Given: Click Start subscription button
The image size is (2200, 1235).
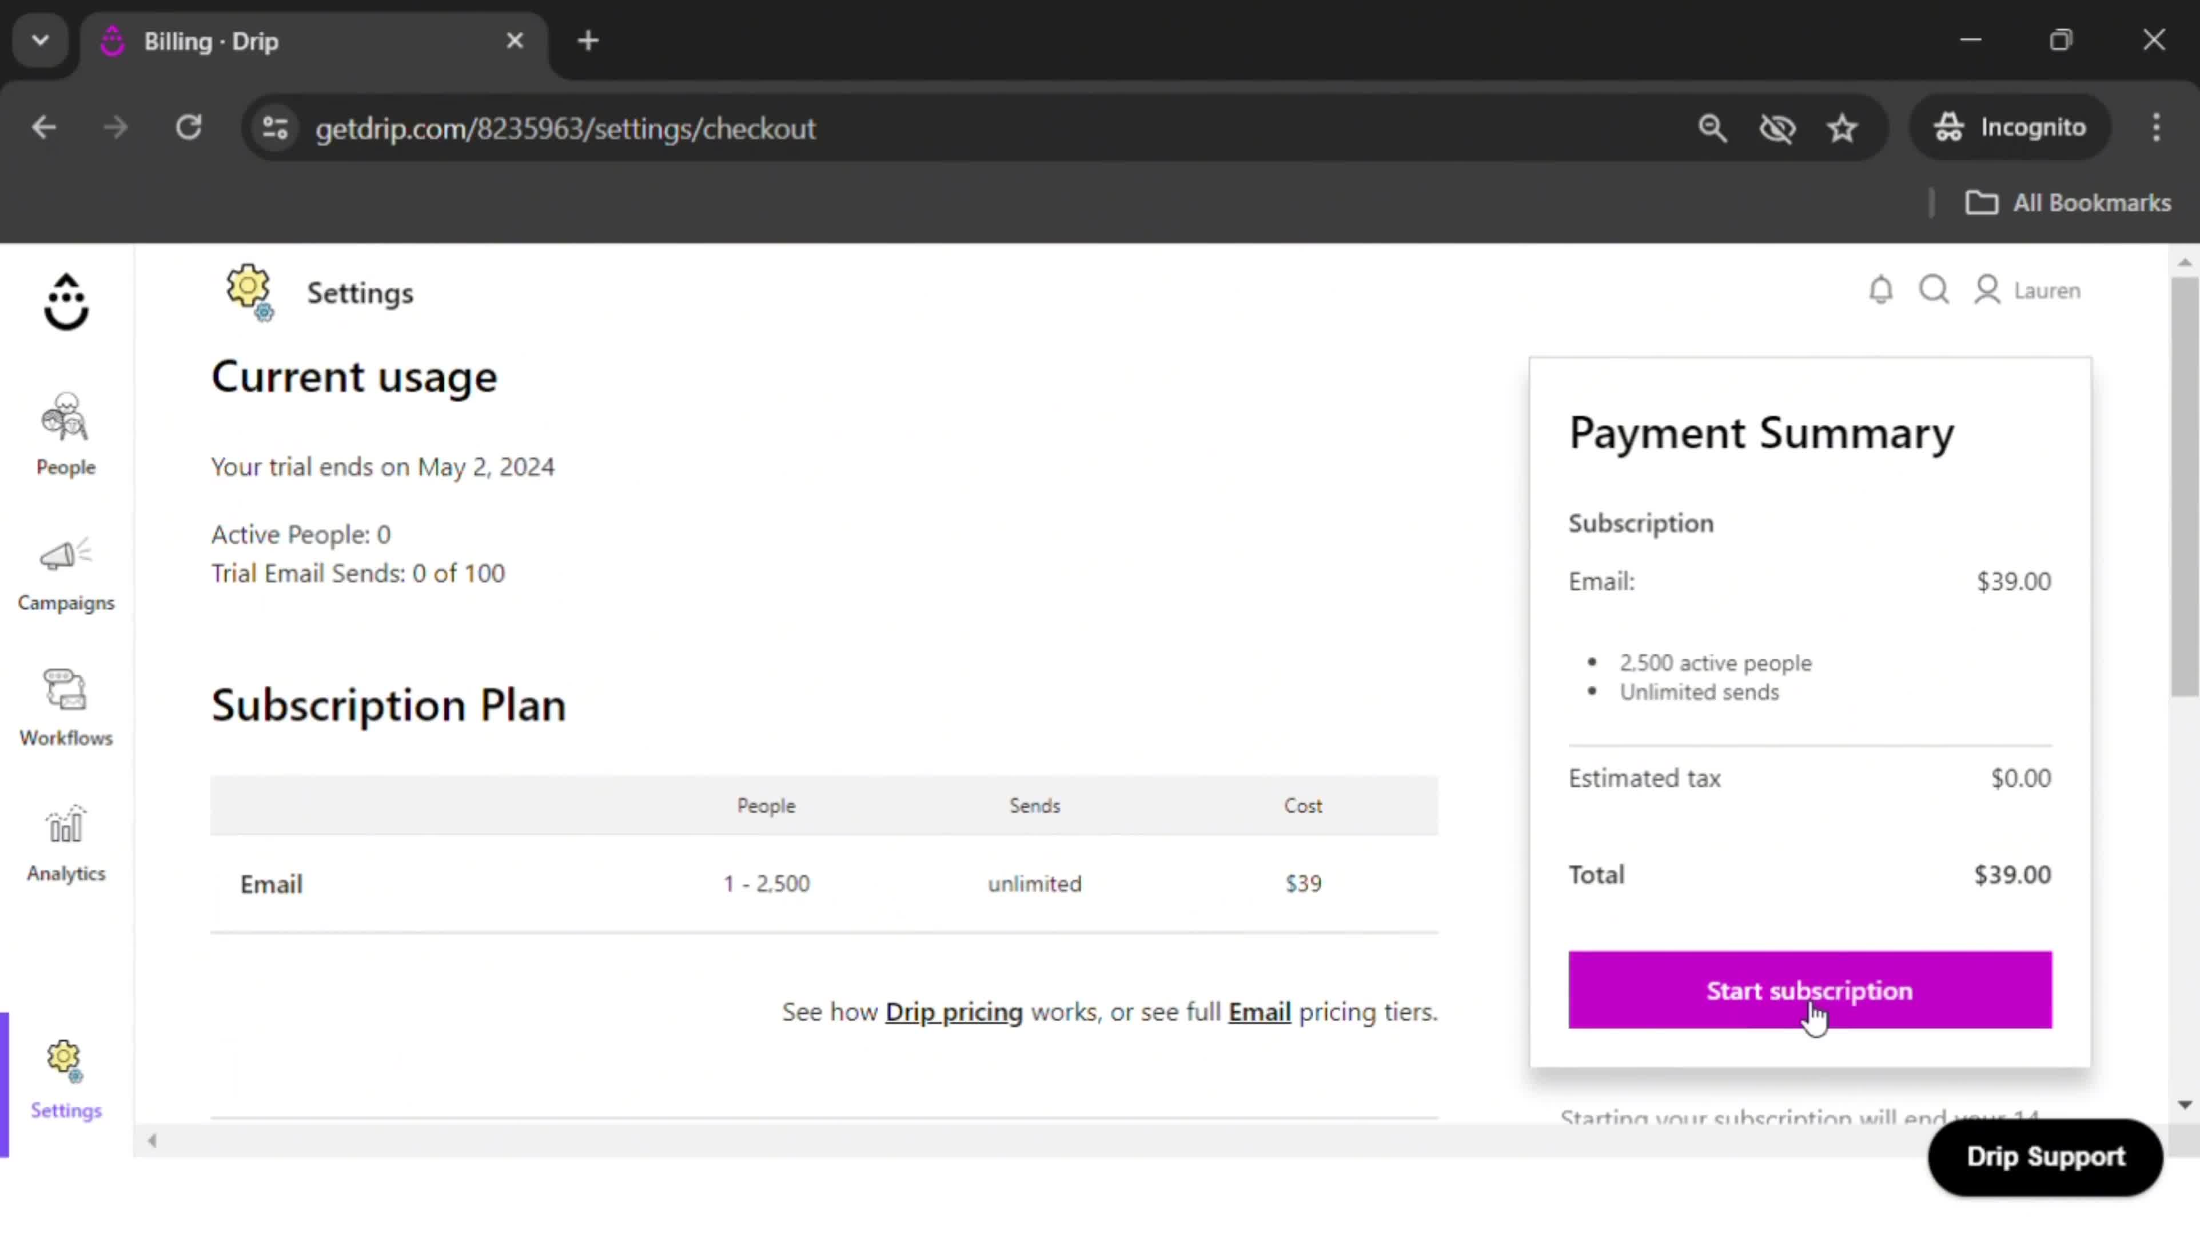Looking at the screenshot, I should (x=1809, y=990).
